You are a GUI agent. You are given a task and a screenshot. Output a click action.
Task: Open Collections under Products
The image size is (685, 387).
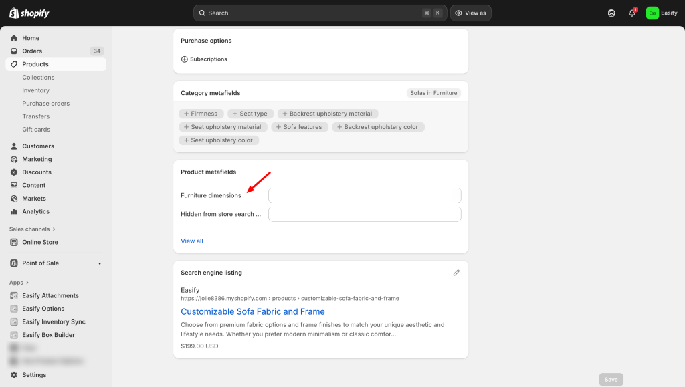coord(38,78)
